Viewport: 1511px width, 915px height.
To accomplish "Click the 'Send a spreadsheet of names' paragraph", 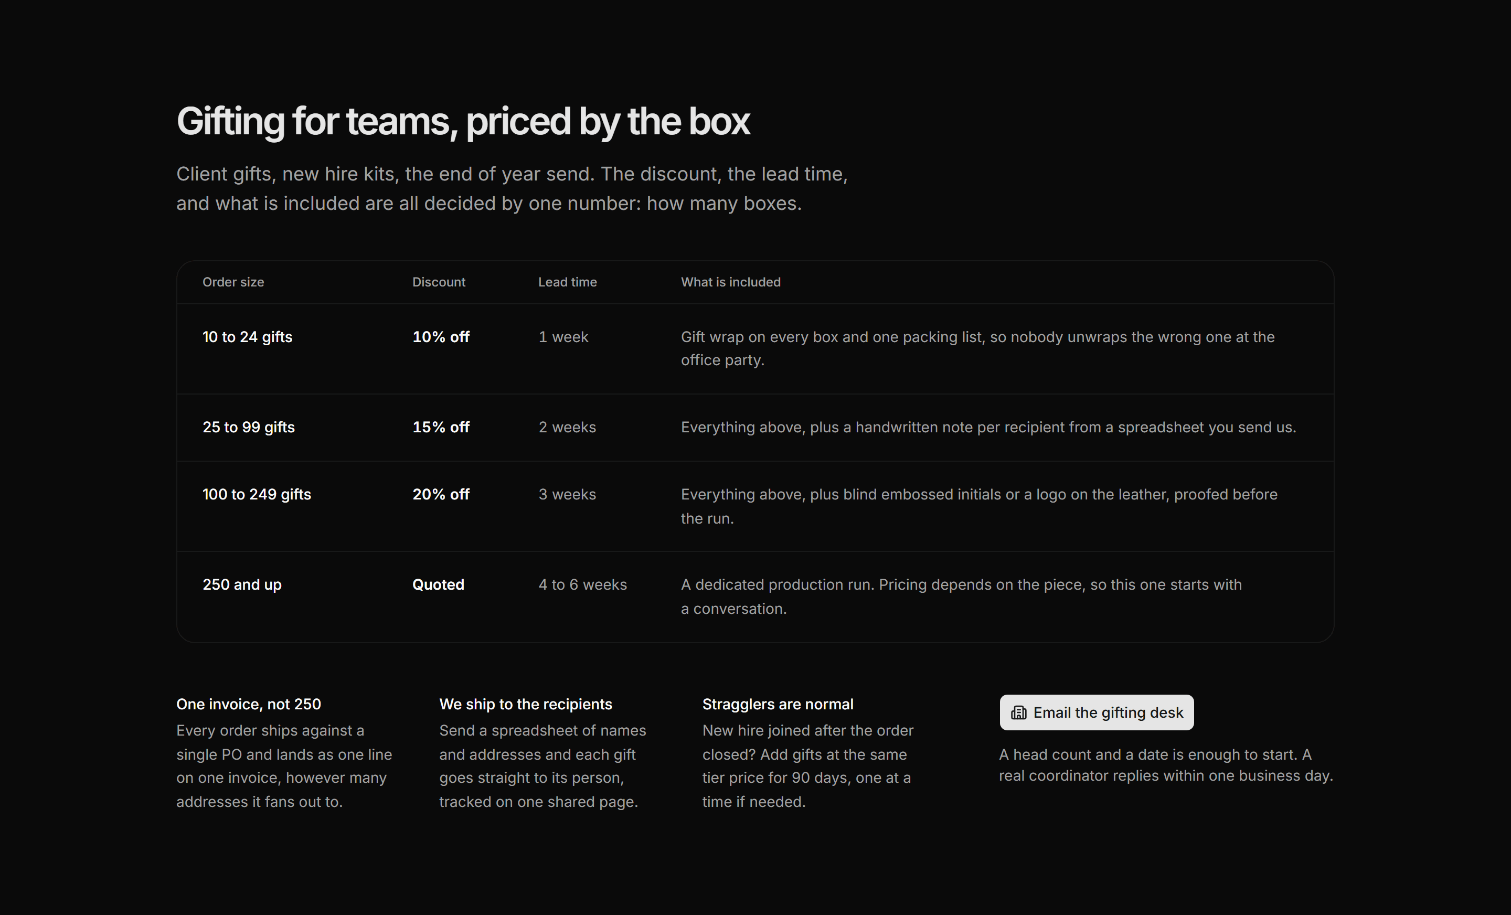I will [542, 766].
